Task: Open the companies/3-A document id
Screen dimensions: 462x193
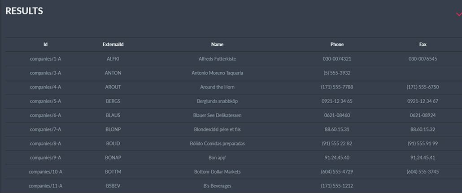Action: pos(45,73)
